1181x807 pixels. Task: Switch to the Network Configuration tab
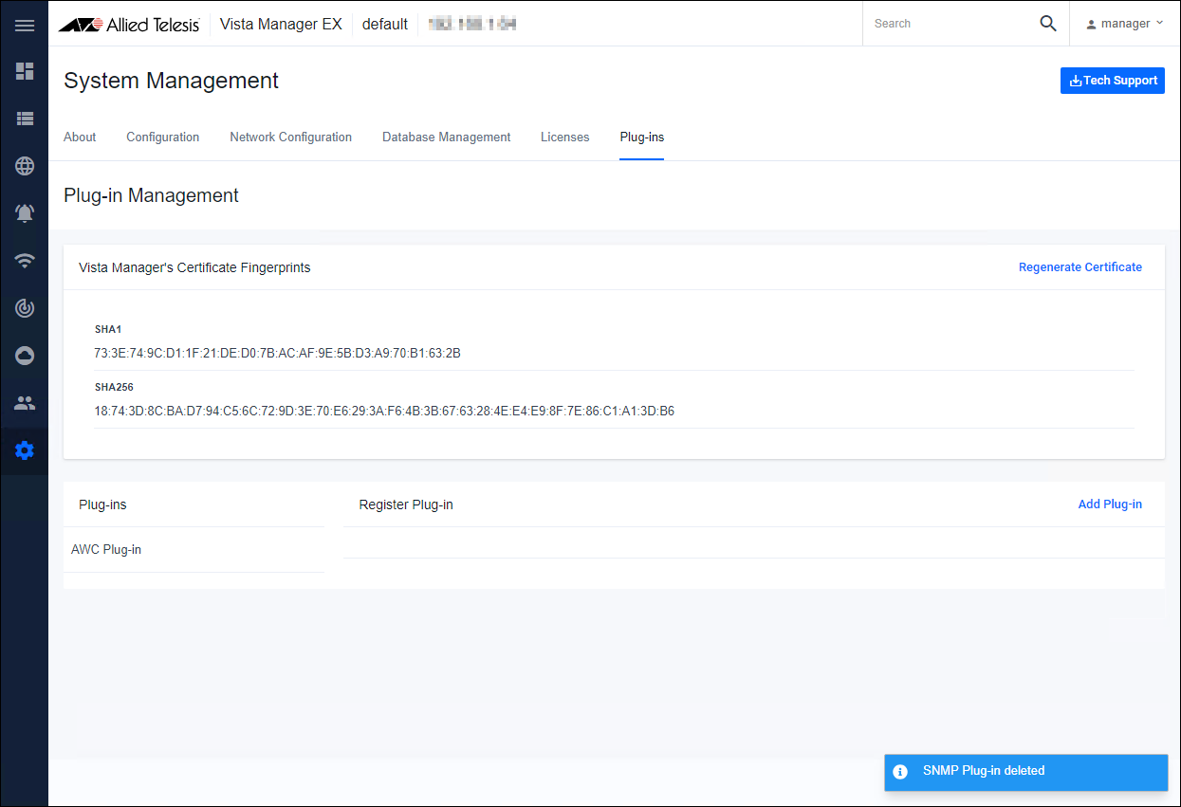(x=290, y=138)
